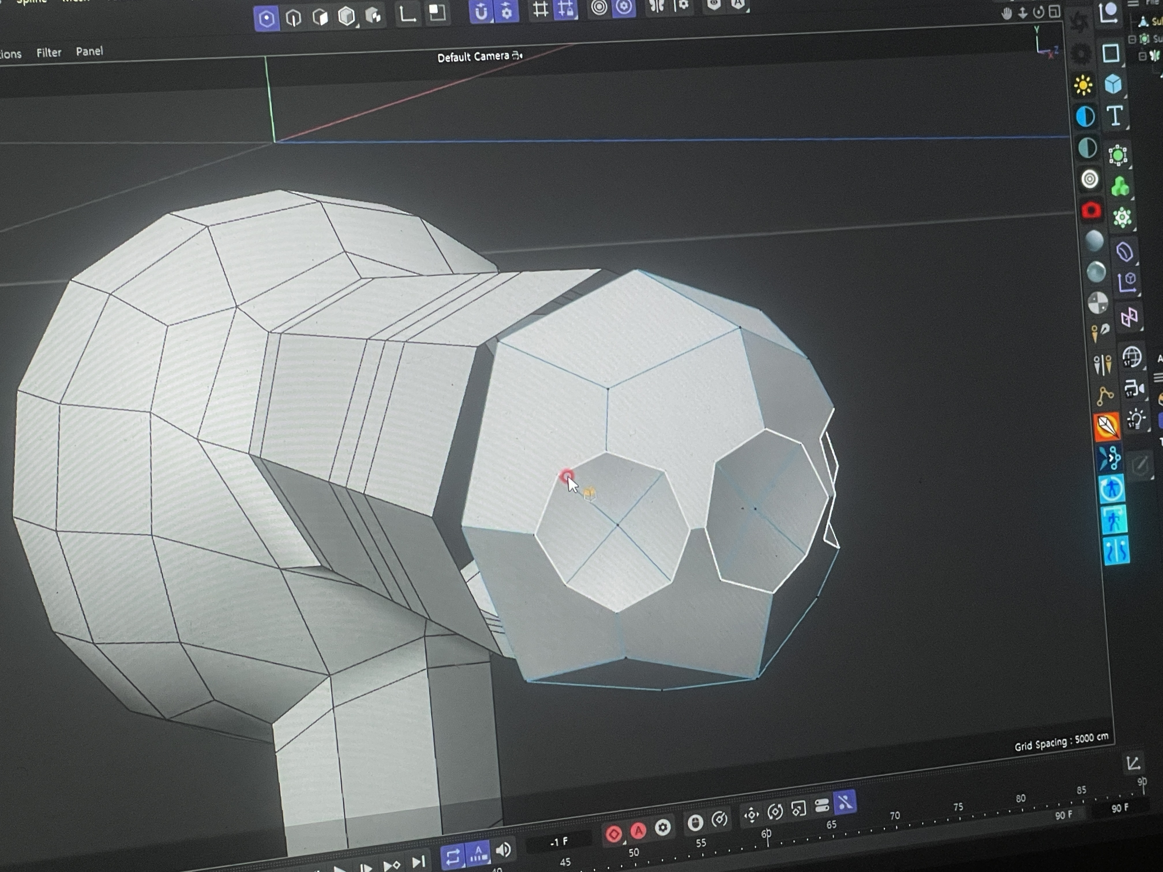Select the lower glossy material sphere
Screen dimensions: 1163x872
pos(1096,272)
